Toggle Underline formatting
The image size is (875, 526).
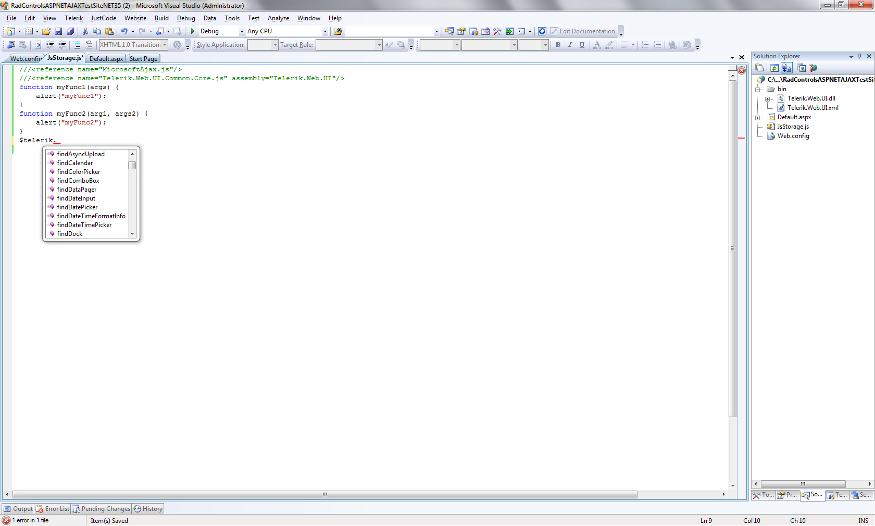582,45
